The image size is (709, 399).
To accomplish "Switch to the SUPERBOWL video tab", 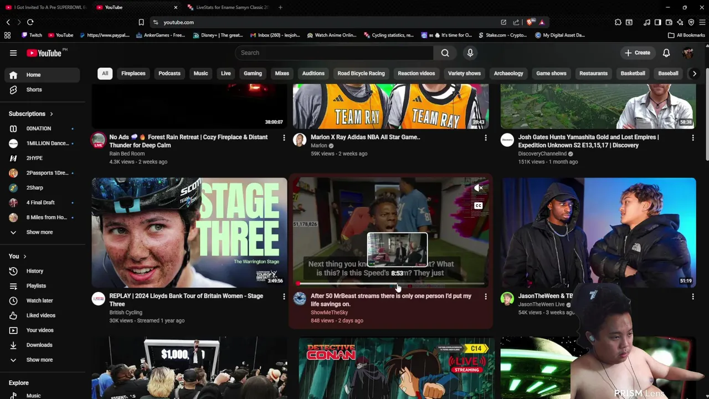I will tap(45, 7).
